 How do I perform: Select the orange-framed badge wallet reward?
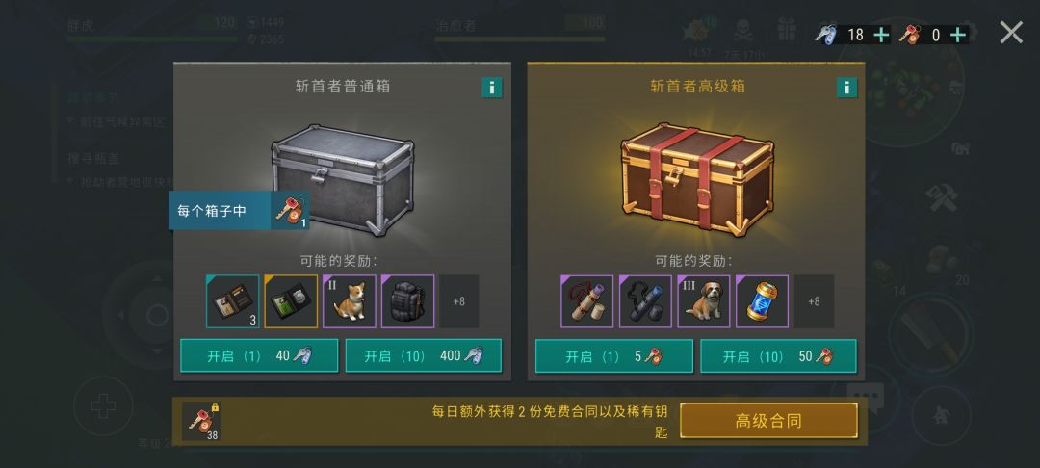pos(291,301)
